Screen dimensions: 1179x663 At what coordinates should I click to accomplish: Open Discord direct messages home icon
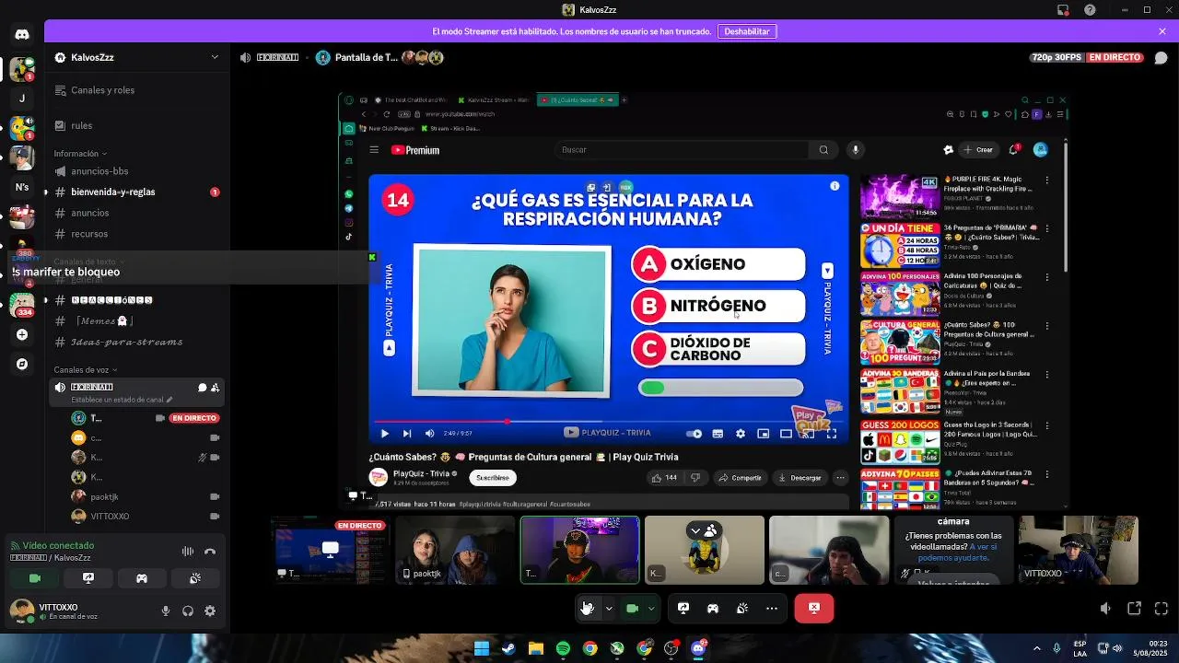click(x=22, y=34)
